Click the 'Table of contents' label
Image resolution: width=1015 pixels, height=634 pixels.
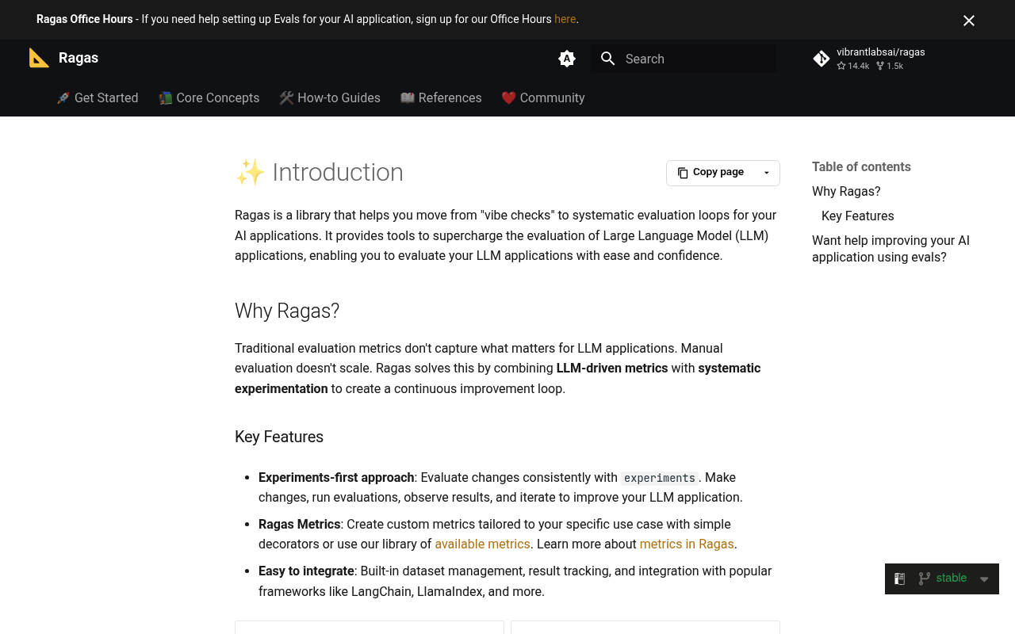(861, 166)
